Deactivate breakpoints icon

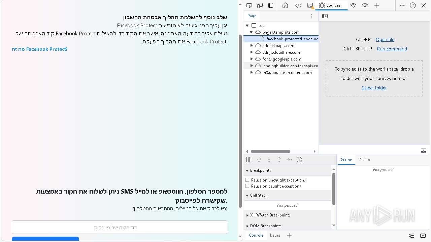pyautogui.click(x=299, y=160)
